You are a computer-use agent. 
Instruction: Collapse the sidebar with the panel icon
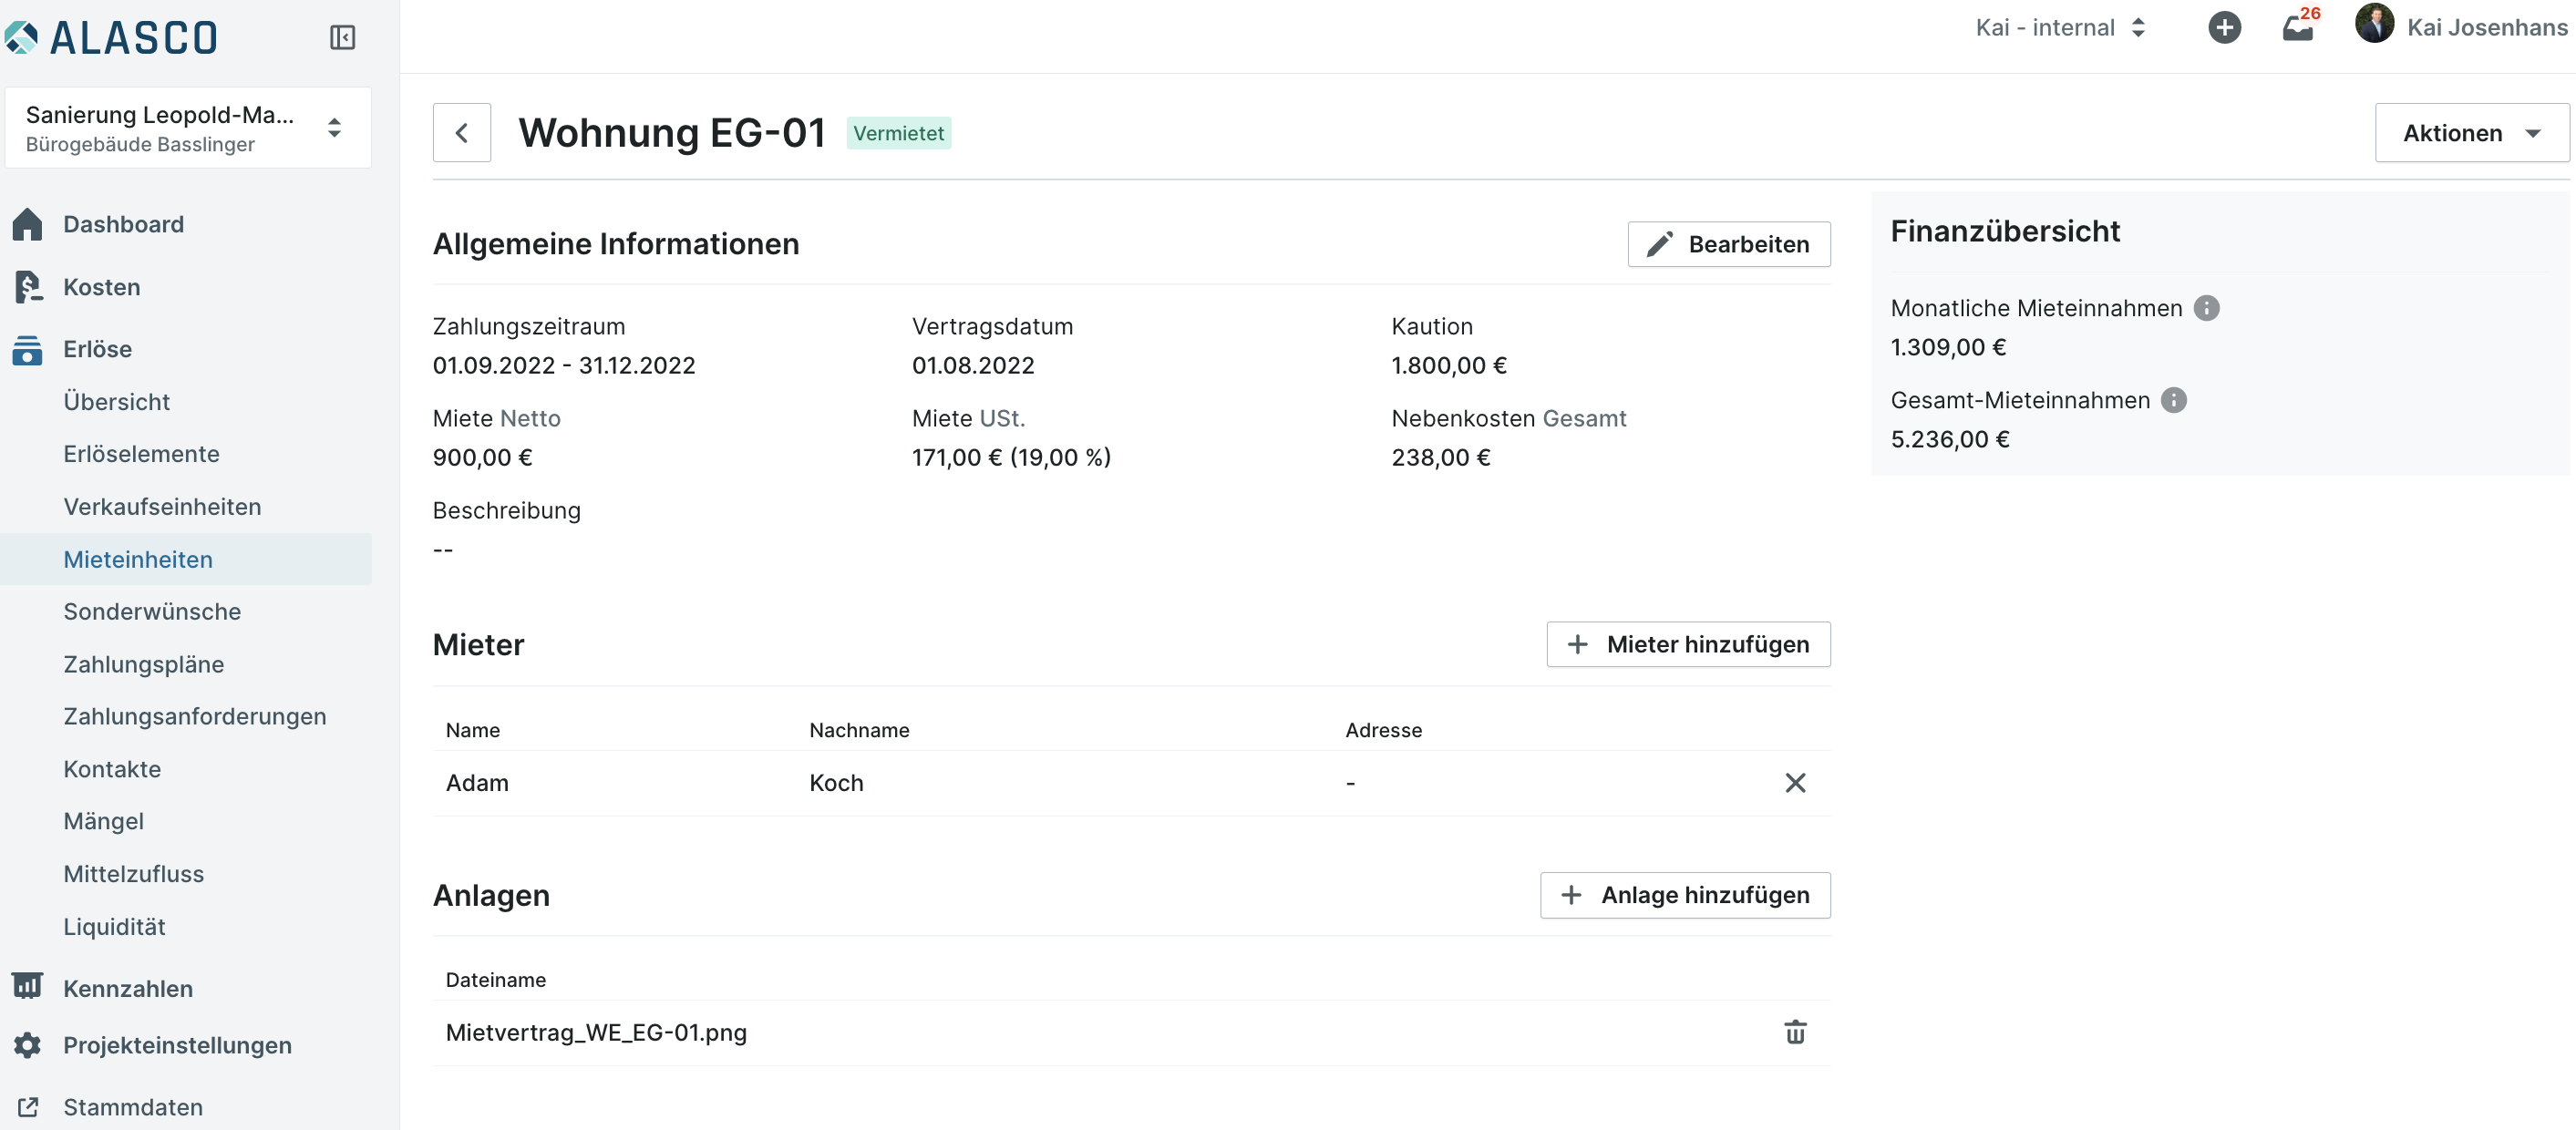(x=342, y=38)
